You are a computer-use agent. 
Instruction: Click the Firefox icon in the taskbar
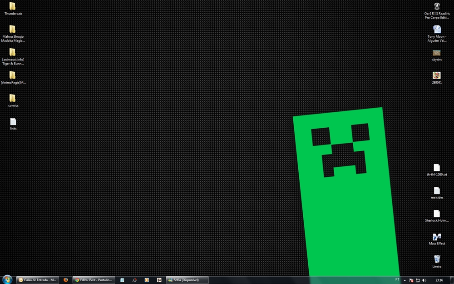point(66,280)
